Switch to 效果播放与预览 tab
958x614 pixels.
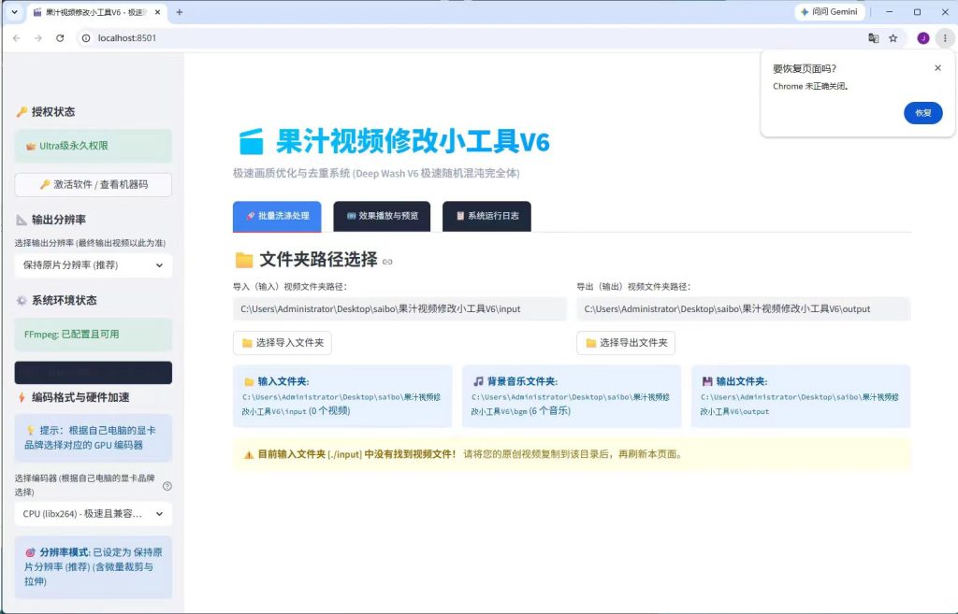[382, 216]
